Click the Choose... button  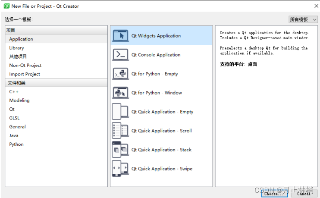tap(274, 194)
